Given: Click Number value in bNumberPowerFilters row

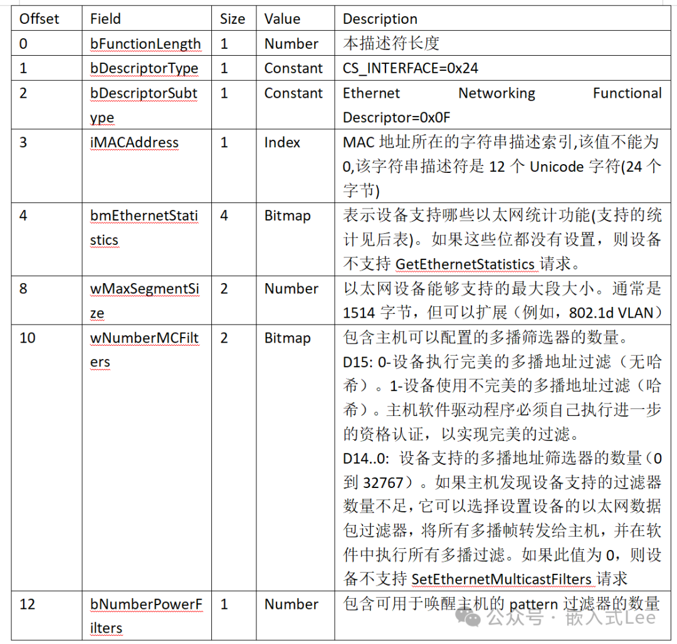Looking at the screenshot, I should (x=291, y=605).
